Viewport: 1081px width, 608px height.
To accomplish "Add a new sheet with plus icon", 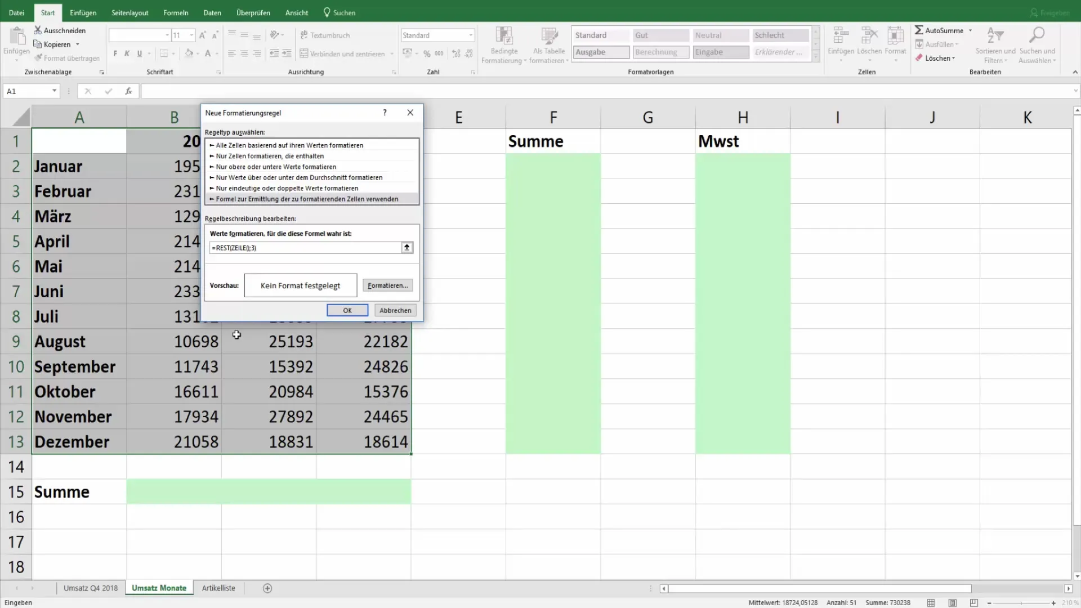I will pos(267,588).
